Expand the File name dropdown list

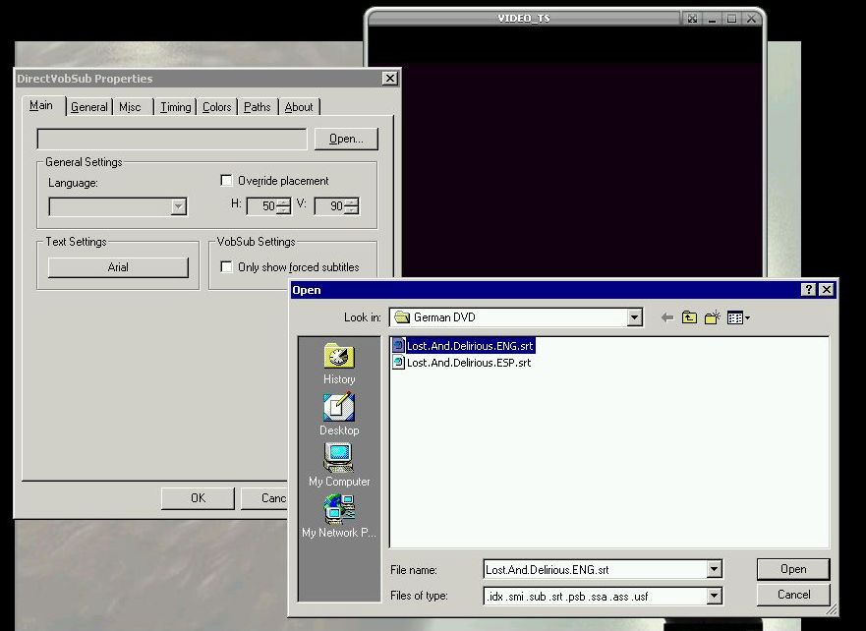tap(714, 569)
